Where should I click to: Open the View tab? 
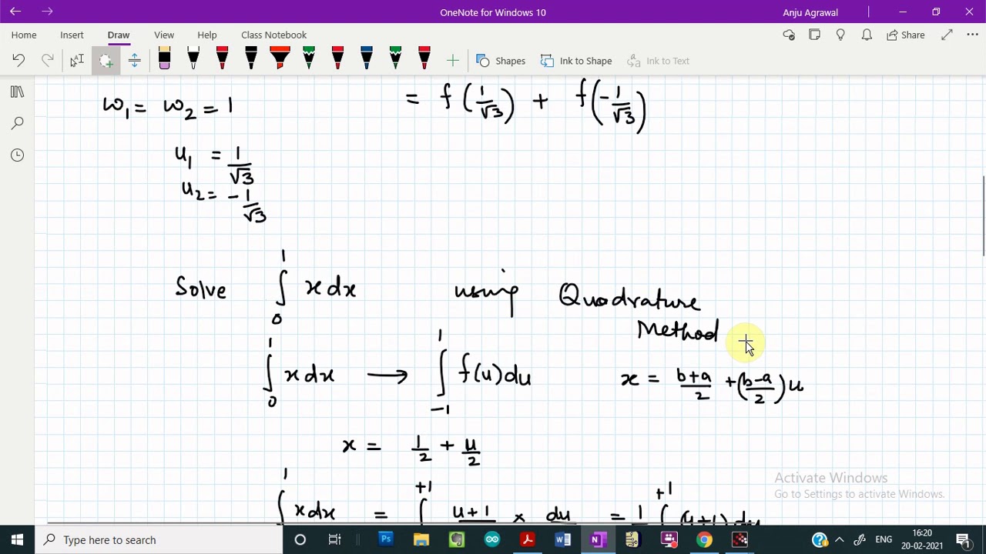click(164, 35)
